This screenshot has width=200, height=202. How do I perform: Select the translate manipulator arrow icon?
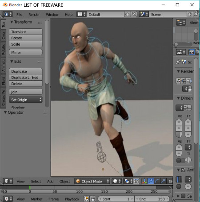click(x=151, y=181)
